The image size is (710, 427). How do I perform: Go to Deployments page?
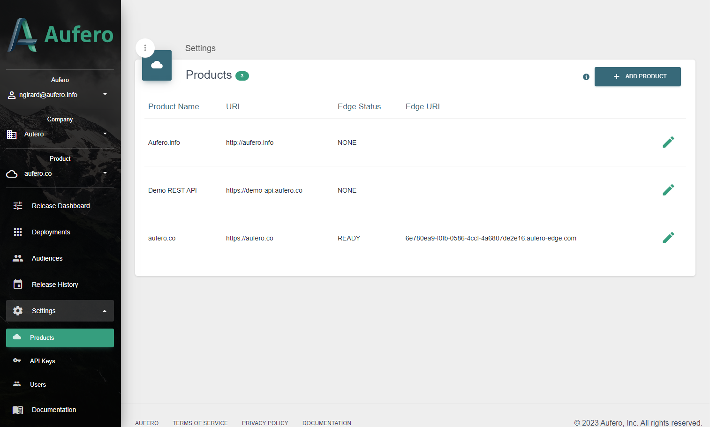coord(51,232)
